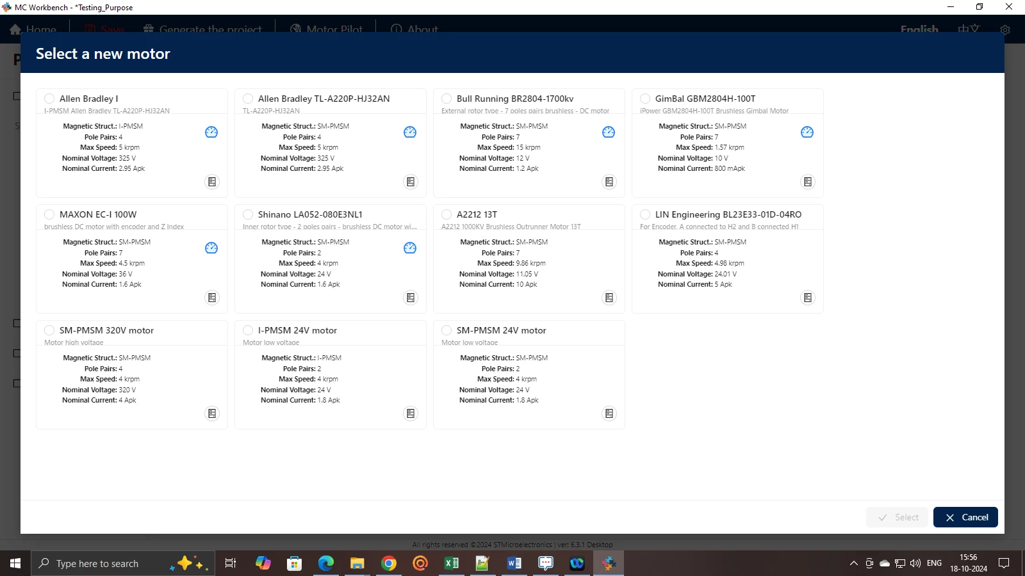Click speedometer icon on MAXON EC-I 100W card

tap(211, 248)
